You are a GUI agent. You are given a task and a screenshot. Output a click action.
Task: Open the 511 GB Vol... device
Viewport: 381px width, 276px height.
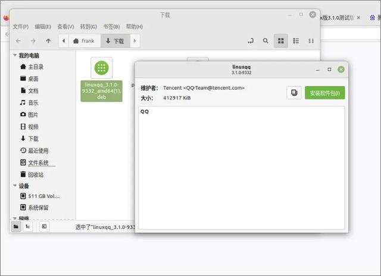(40, 196)
